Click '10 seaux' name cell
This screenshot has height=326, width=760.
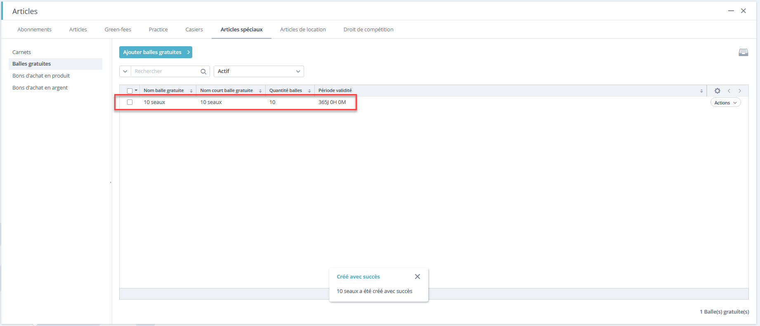tap(154, 102)
